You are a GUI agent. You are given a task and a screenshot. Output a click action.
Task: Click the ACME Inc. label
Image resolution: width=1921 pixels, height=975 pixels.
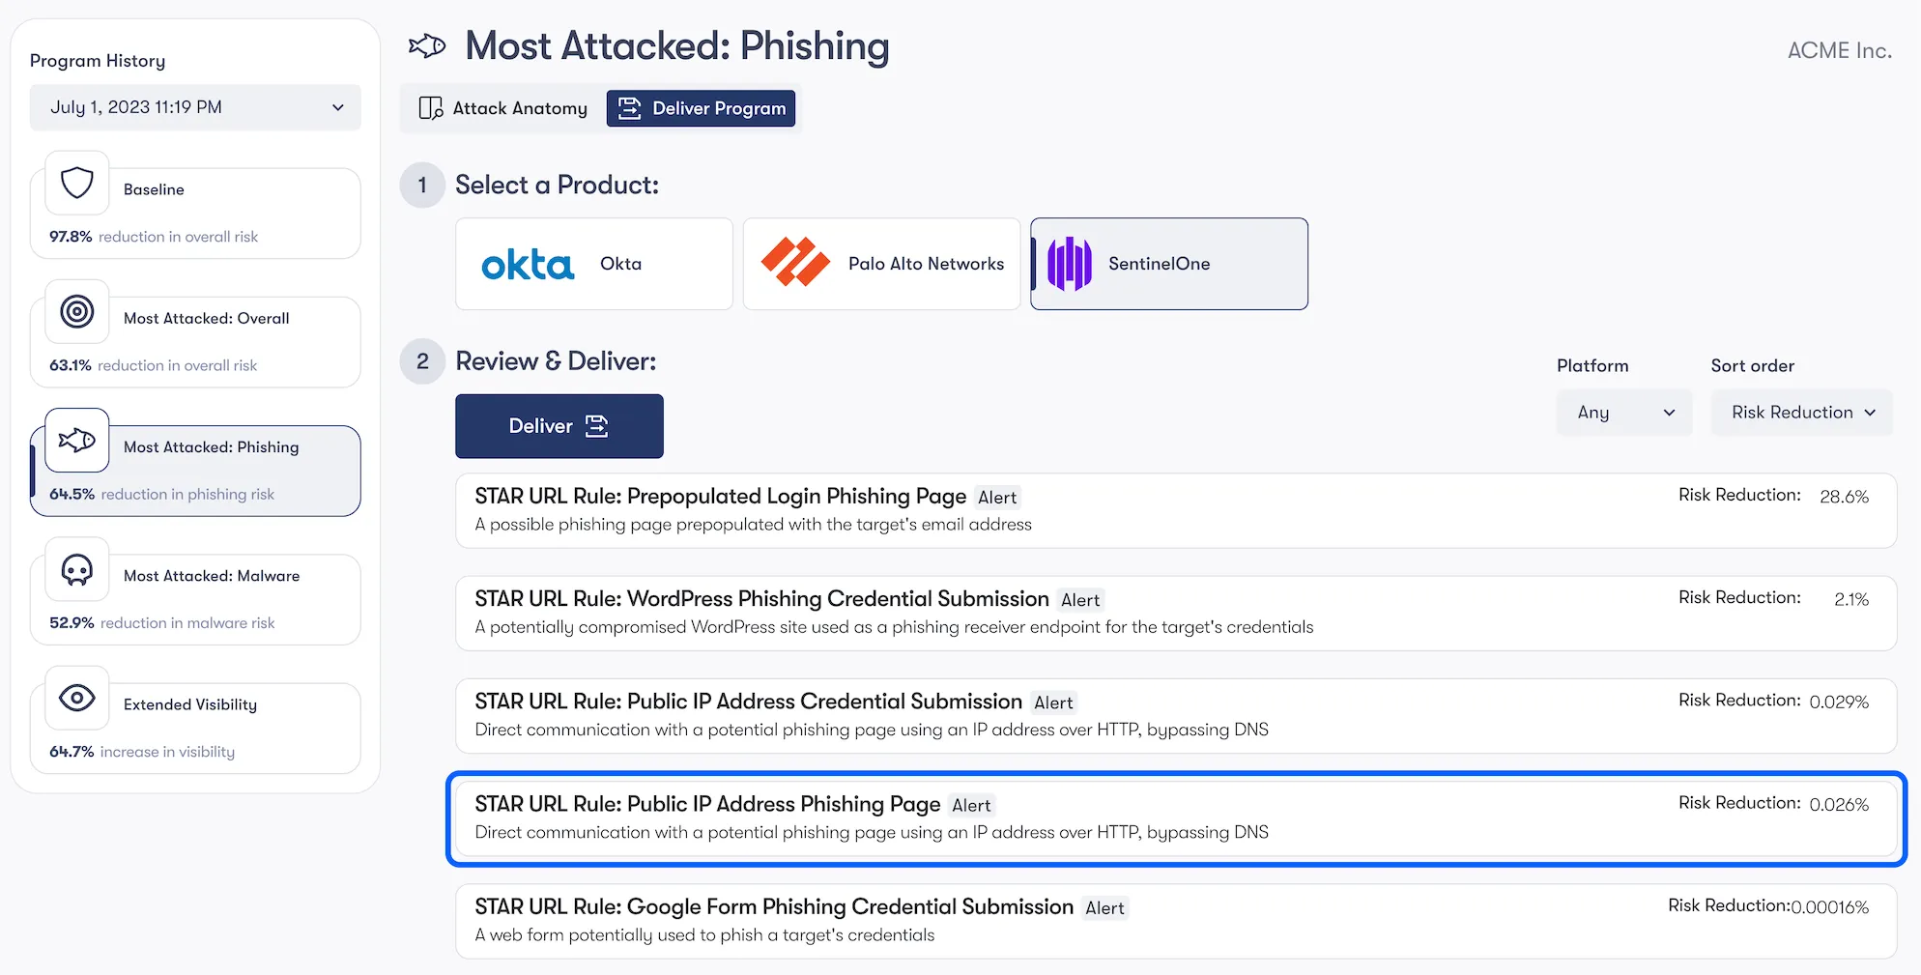point(1839,49)
